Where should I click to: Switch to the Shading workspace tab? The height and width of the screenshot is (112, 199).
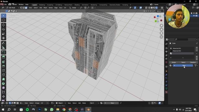point(77,5)
